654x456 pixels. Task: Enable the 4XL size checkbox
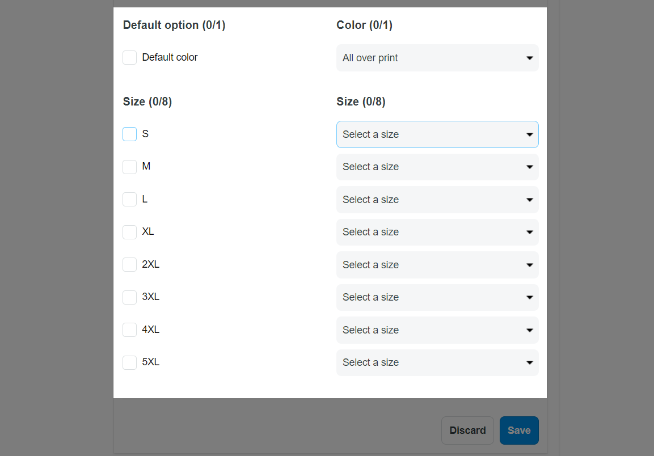(130, 330)
